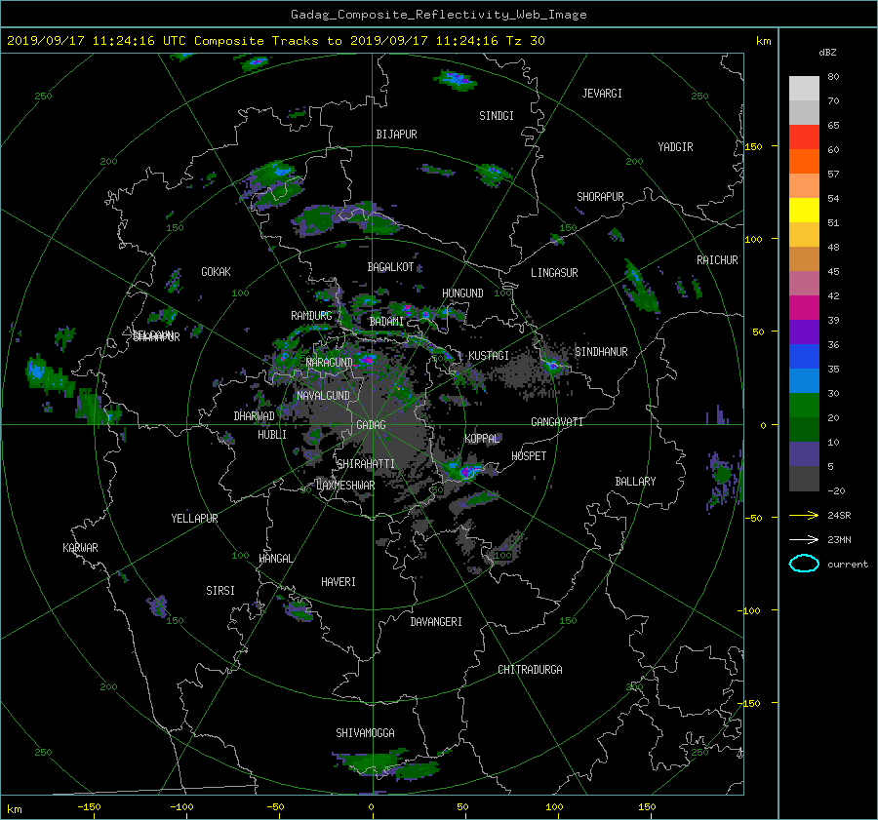The width and height of the screenshot is (878, 820).
Task: Click the GADAG radar center label
Action: (371, 425)
